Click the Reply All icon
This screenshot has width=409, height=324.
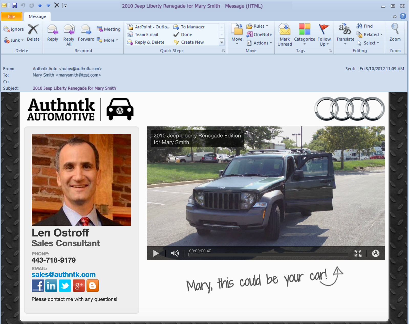tap(69, 30)
